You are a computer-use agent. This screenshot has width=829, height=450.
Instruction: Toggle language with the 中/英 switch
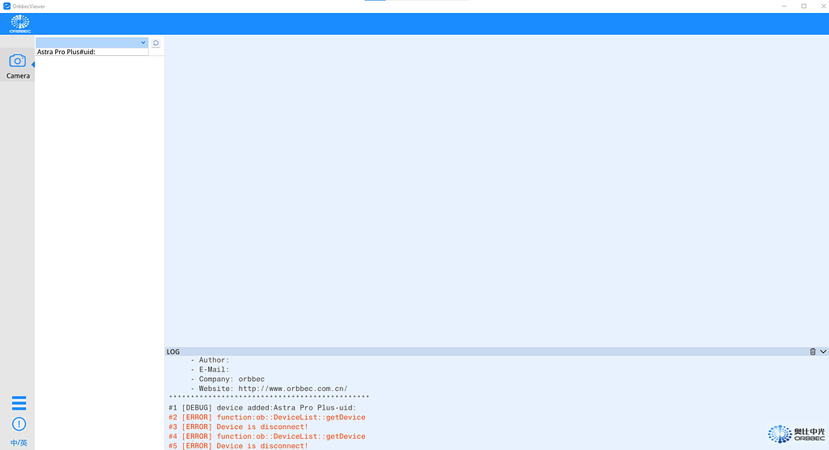[19, 443]
